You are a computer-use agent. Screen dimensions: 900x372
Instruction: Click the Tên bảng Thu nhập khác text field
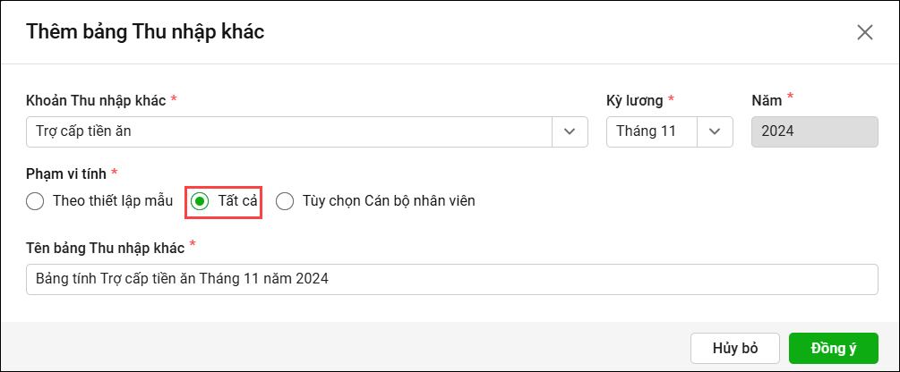pos(451,279)
